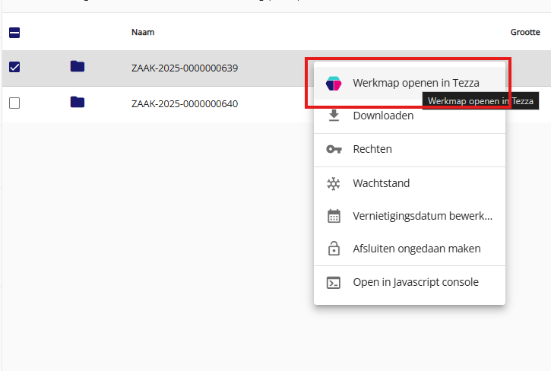
Task: Sort by the Naam column header
Action: pos(143,33)
